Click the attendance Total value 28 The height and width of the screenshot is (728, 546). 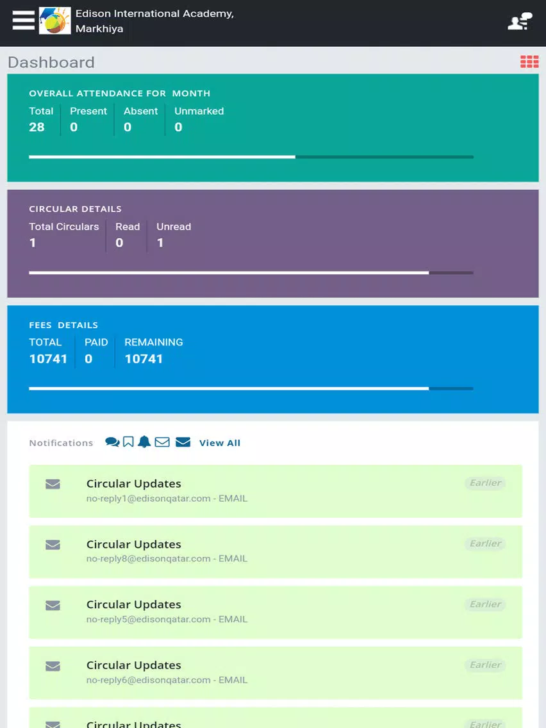[x=37, y=128]
